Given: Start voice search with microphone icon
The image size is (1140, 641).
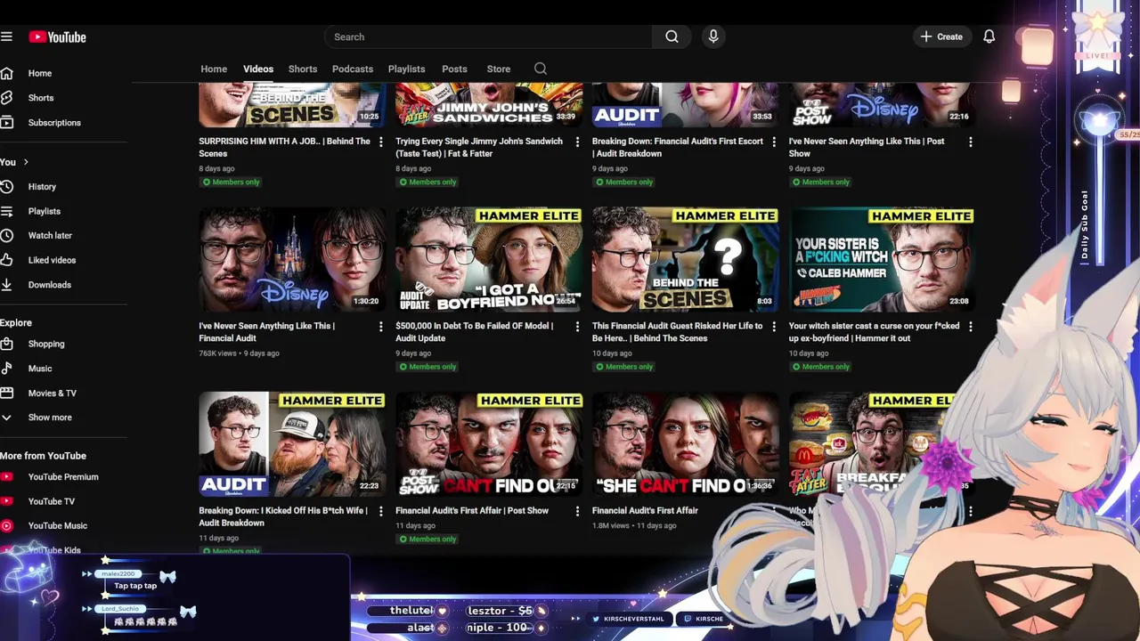Looking at the screenshot, I should pyautogui.click(x=712, y=37).
